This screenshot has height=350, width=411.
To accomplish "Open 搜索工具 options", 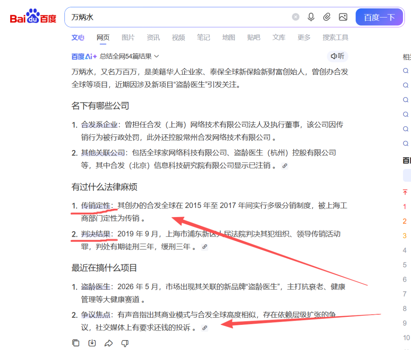I will pos(336,38).
